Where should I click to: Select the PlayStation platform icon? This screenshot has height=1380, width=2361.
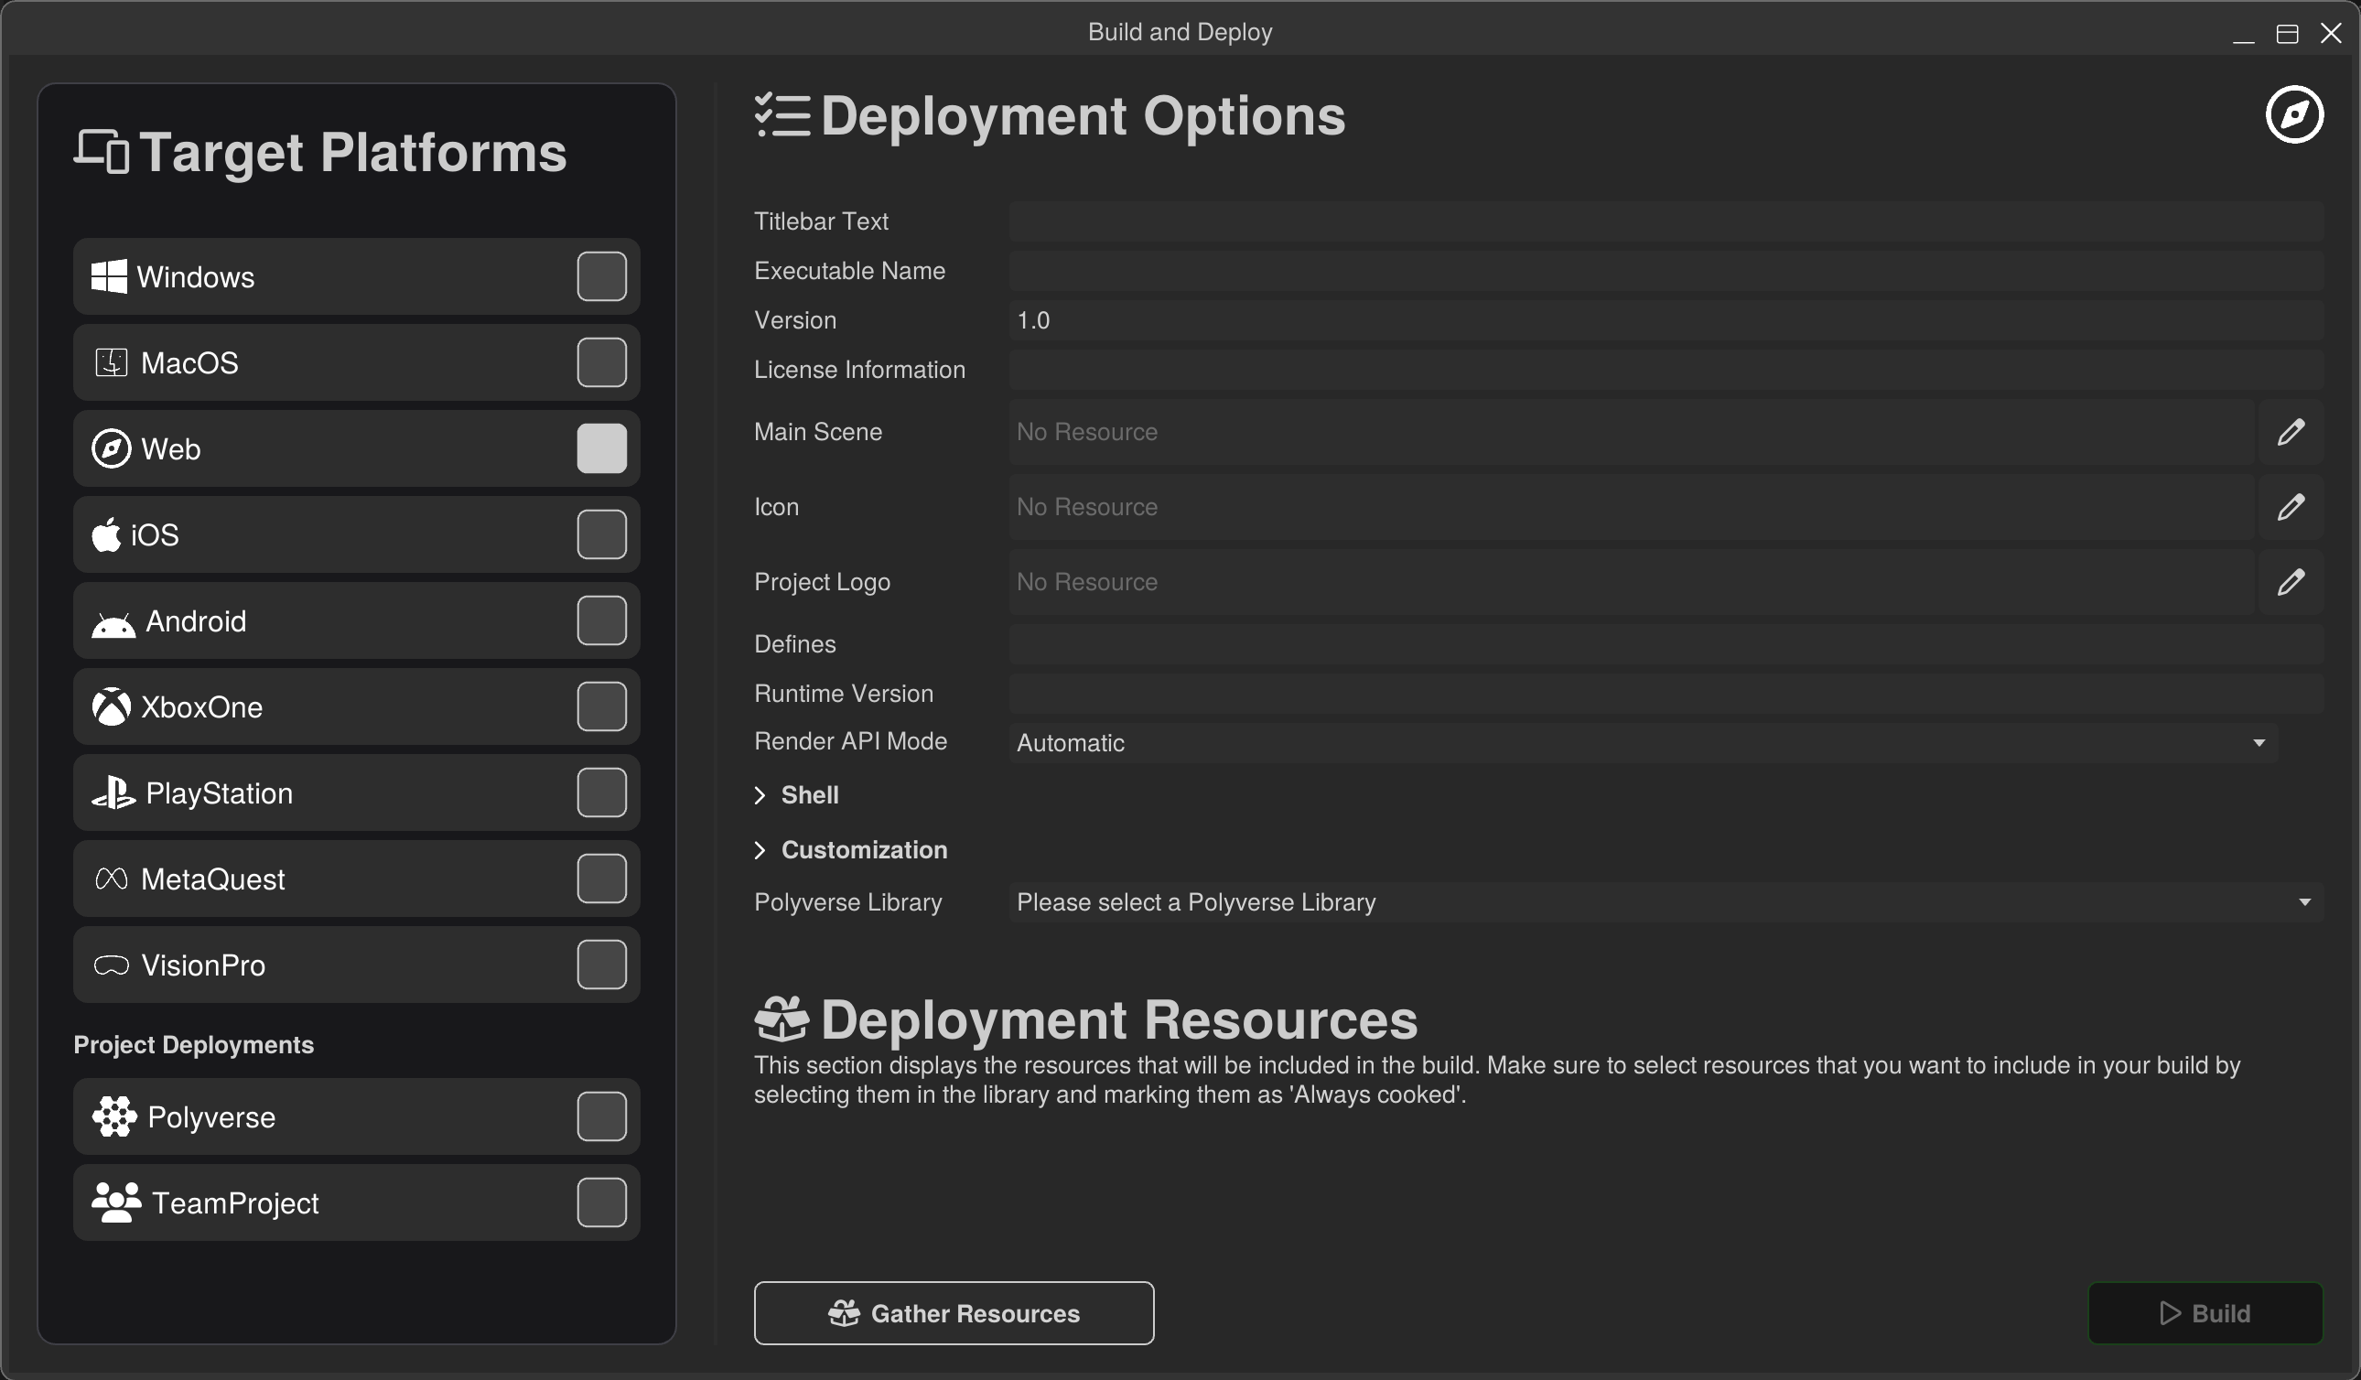(113, 792)
